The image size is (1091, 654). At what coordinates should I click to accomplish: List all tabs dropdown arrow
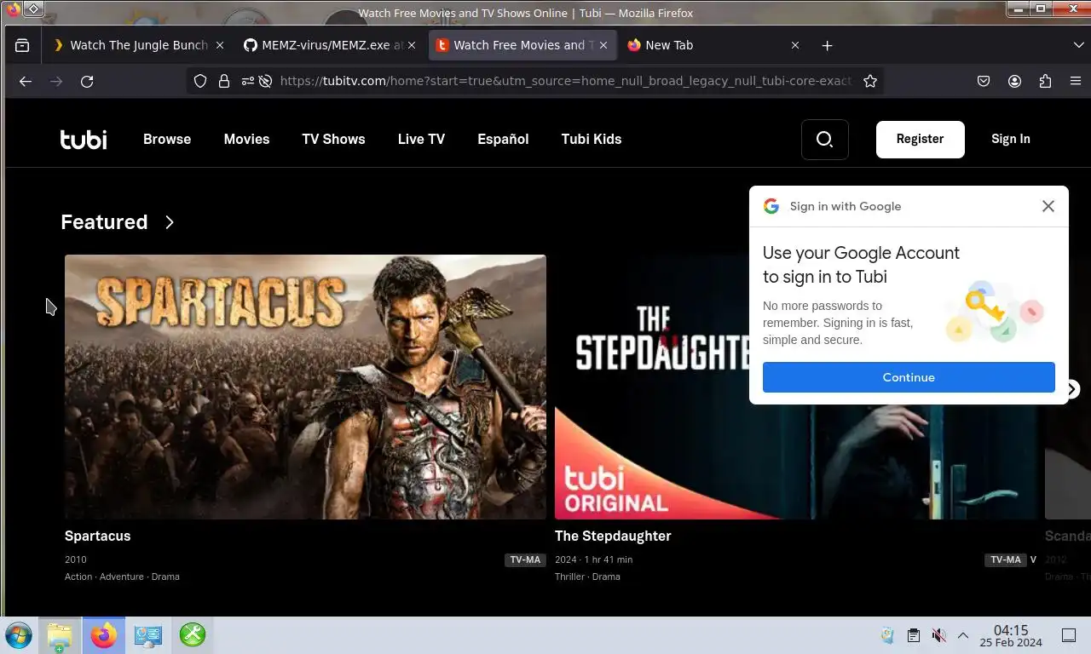point(1078,45)
